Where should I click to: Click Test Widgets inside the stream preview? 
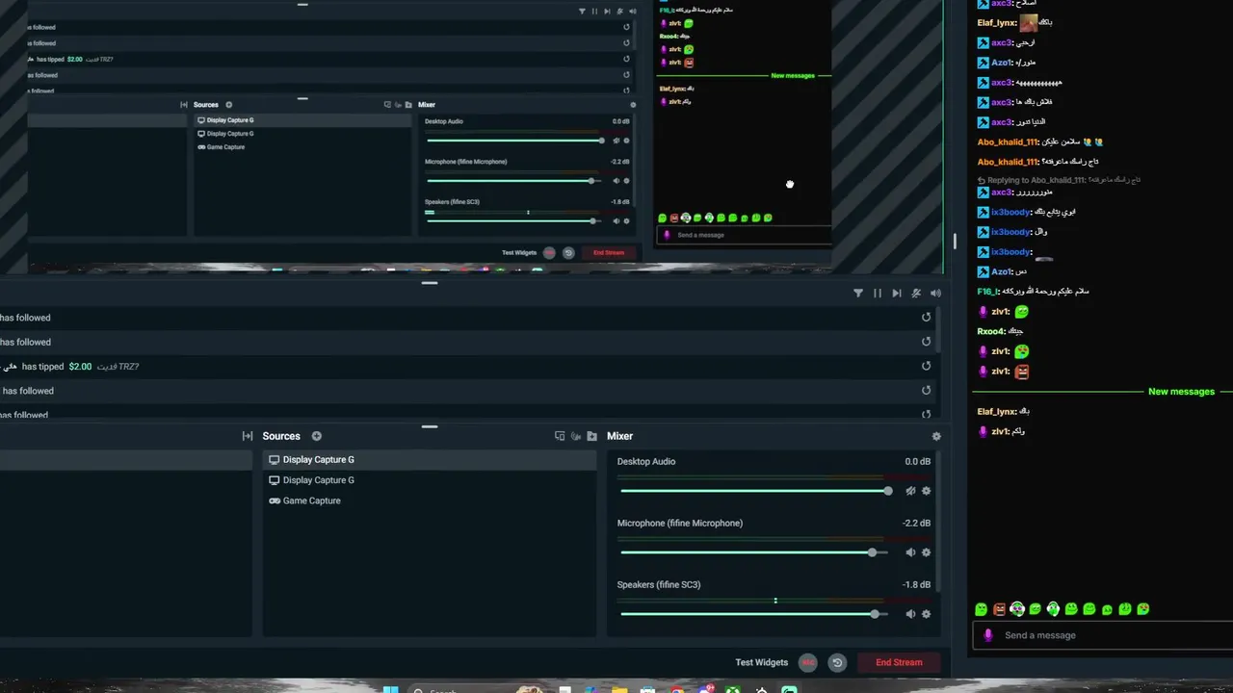[x=519, y=252]
